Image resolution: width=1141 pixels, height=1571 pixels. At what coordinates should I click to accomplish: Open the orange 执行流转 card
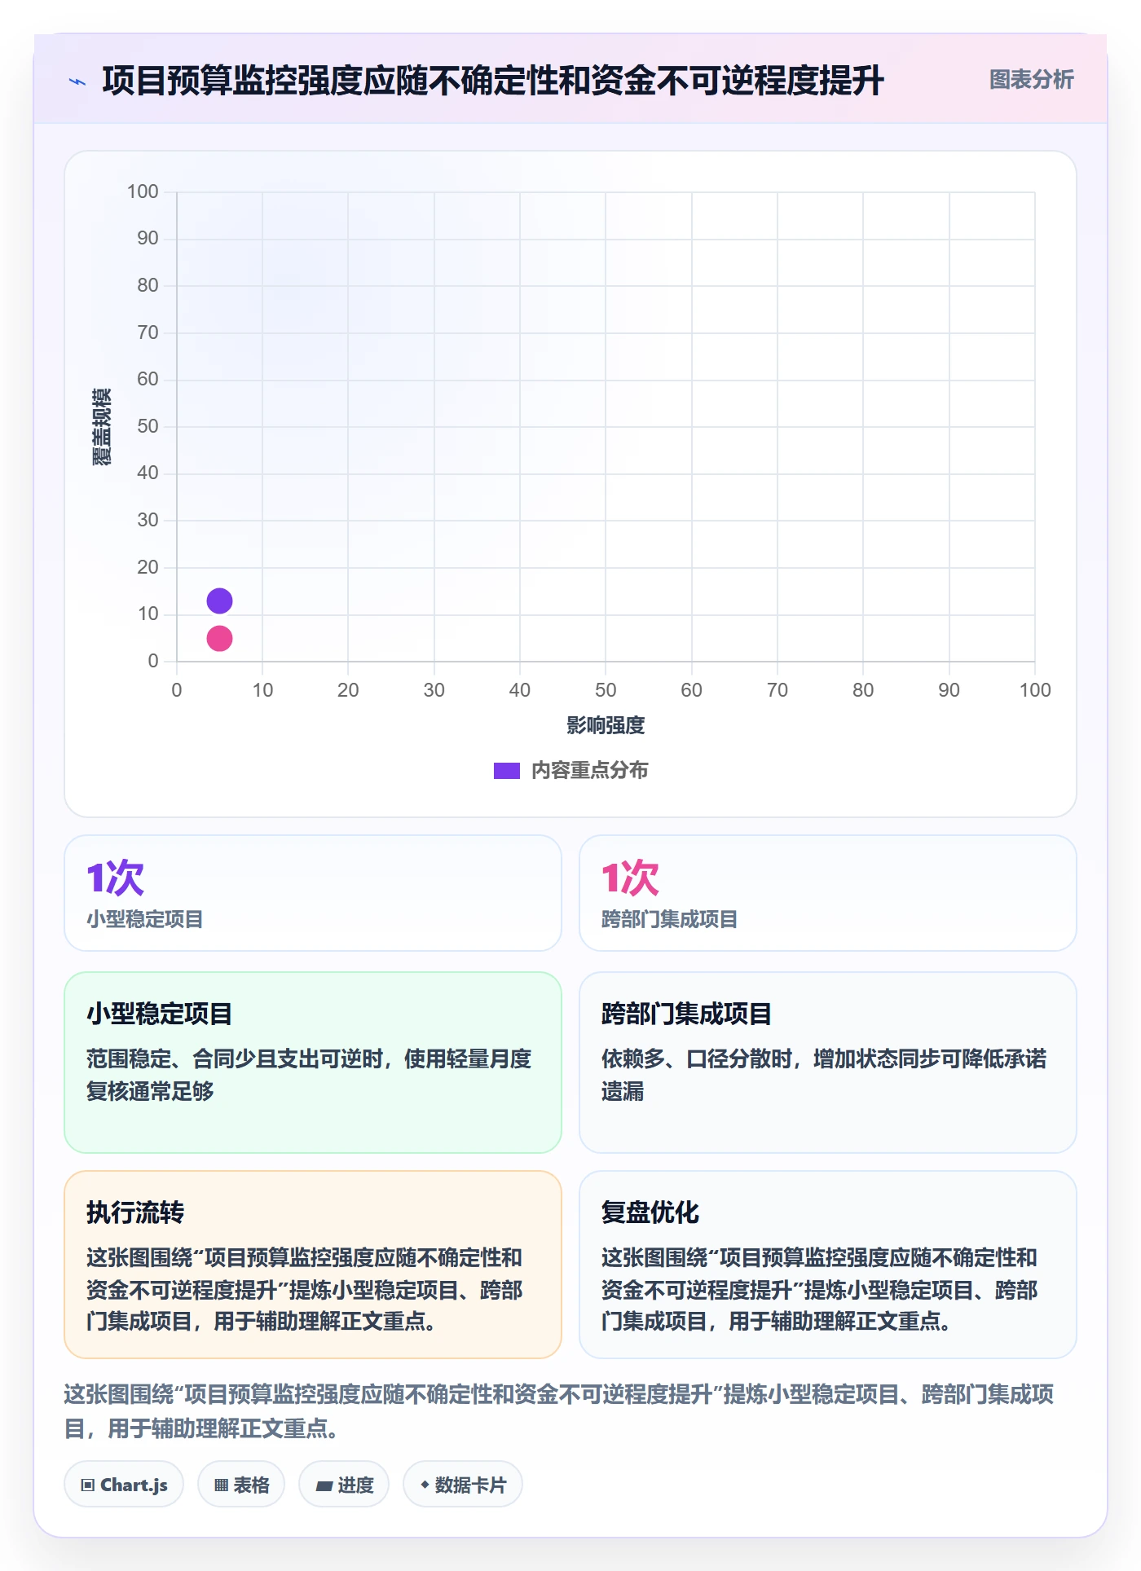point(313,1265)
